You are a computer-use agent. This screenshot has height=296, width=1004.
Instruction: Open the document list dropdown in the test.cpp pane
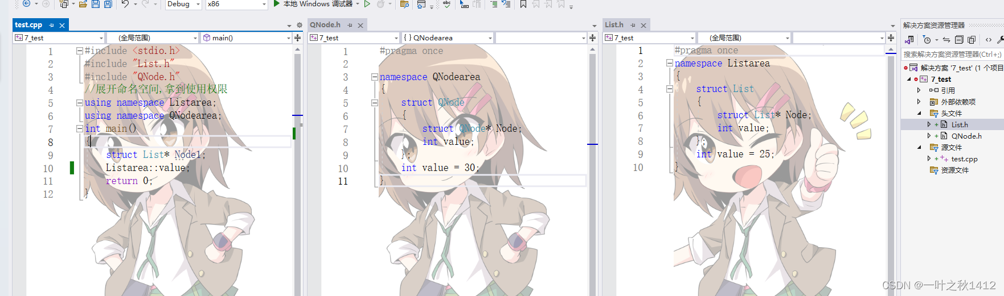point(289,26)
